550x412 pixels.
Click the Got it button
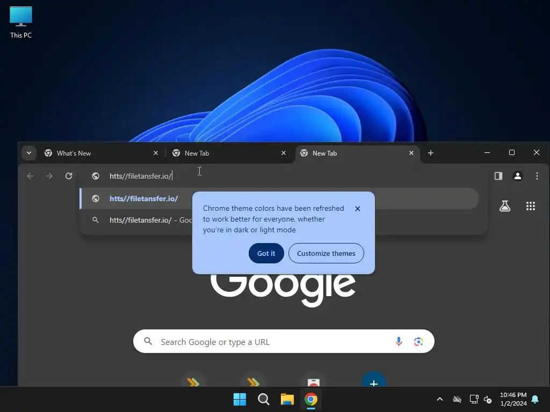(266, 253)
